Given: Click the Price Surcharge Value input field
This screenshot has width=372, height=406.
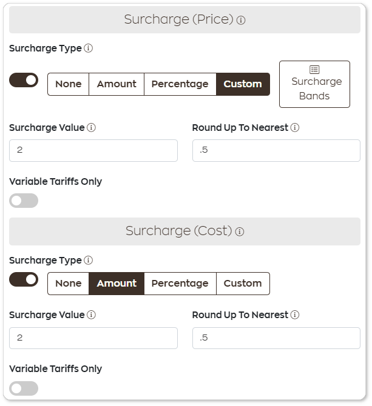Looking at the screenshot, I should coord(93,150).
